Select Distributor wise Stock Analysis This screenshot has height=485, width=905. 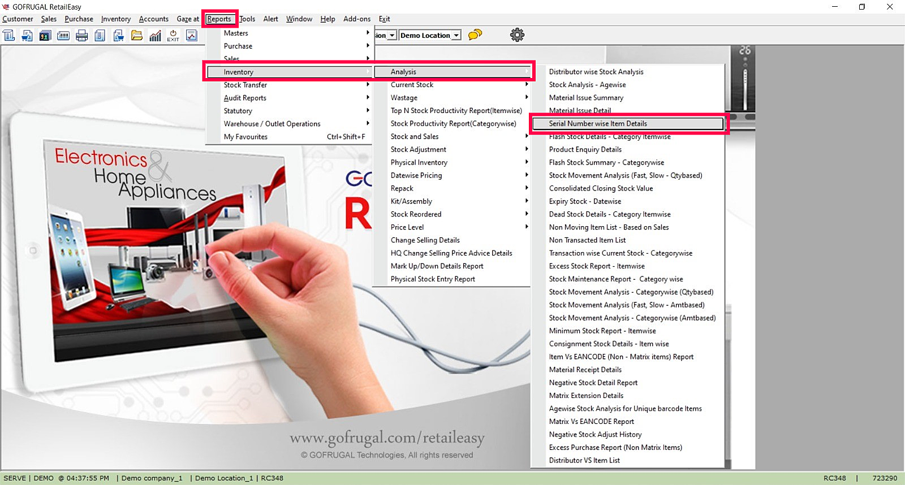coord(628,72)
